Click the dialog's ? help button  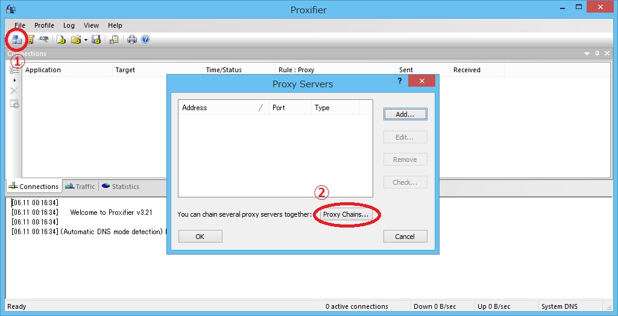400,81
